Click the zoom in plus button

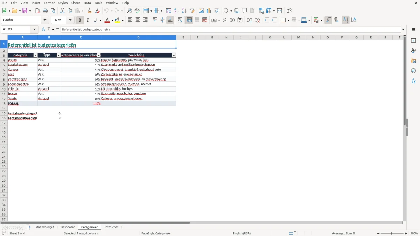pyautogui.click(x=406, y=233)
